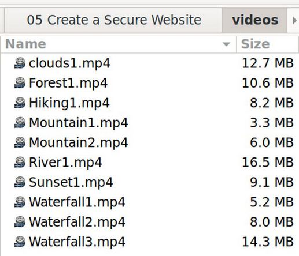Click the 16.5 MB size entry for River1
This screenshot has width=299, height=256.
click(268, 163)
